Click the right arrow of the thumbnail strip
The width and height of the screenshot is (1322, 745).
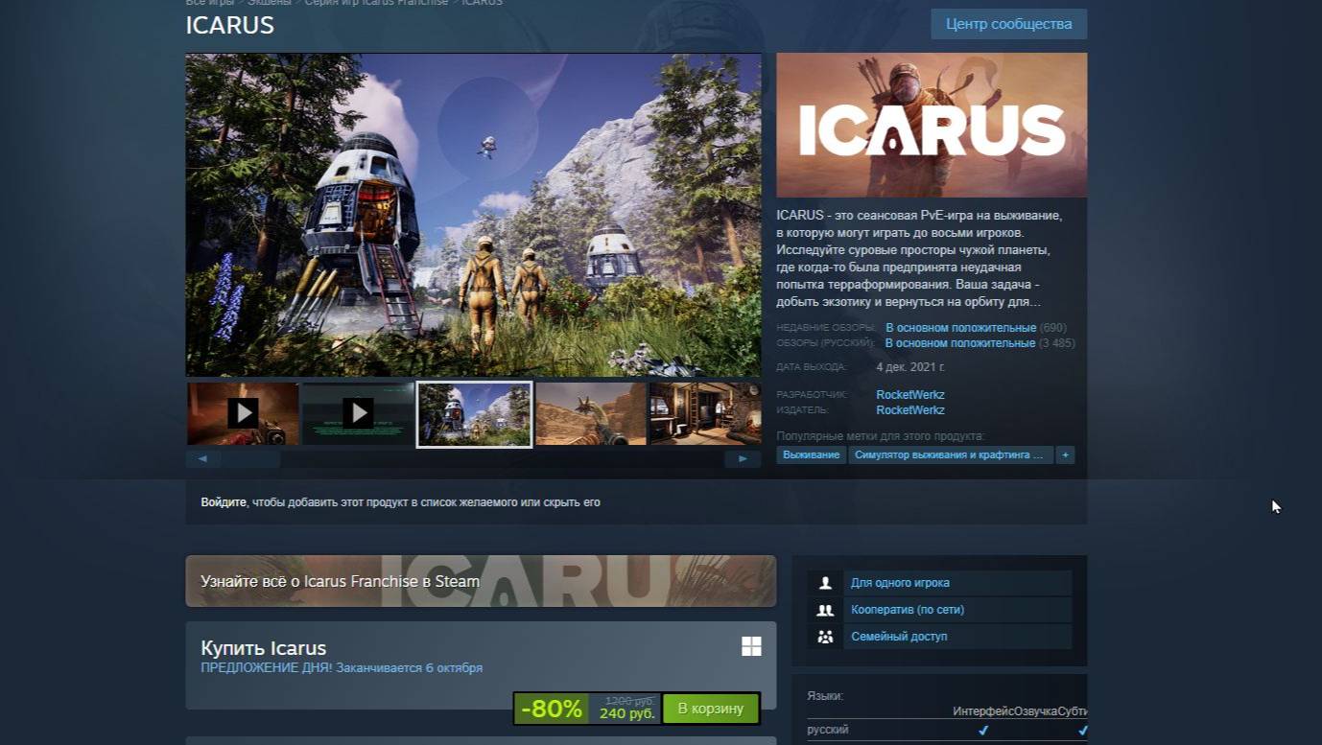pyautogui.click(x=743, y=459)
